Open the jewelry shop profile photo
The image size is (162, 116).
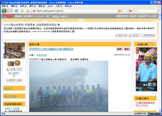(14, 50)
